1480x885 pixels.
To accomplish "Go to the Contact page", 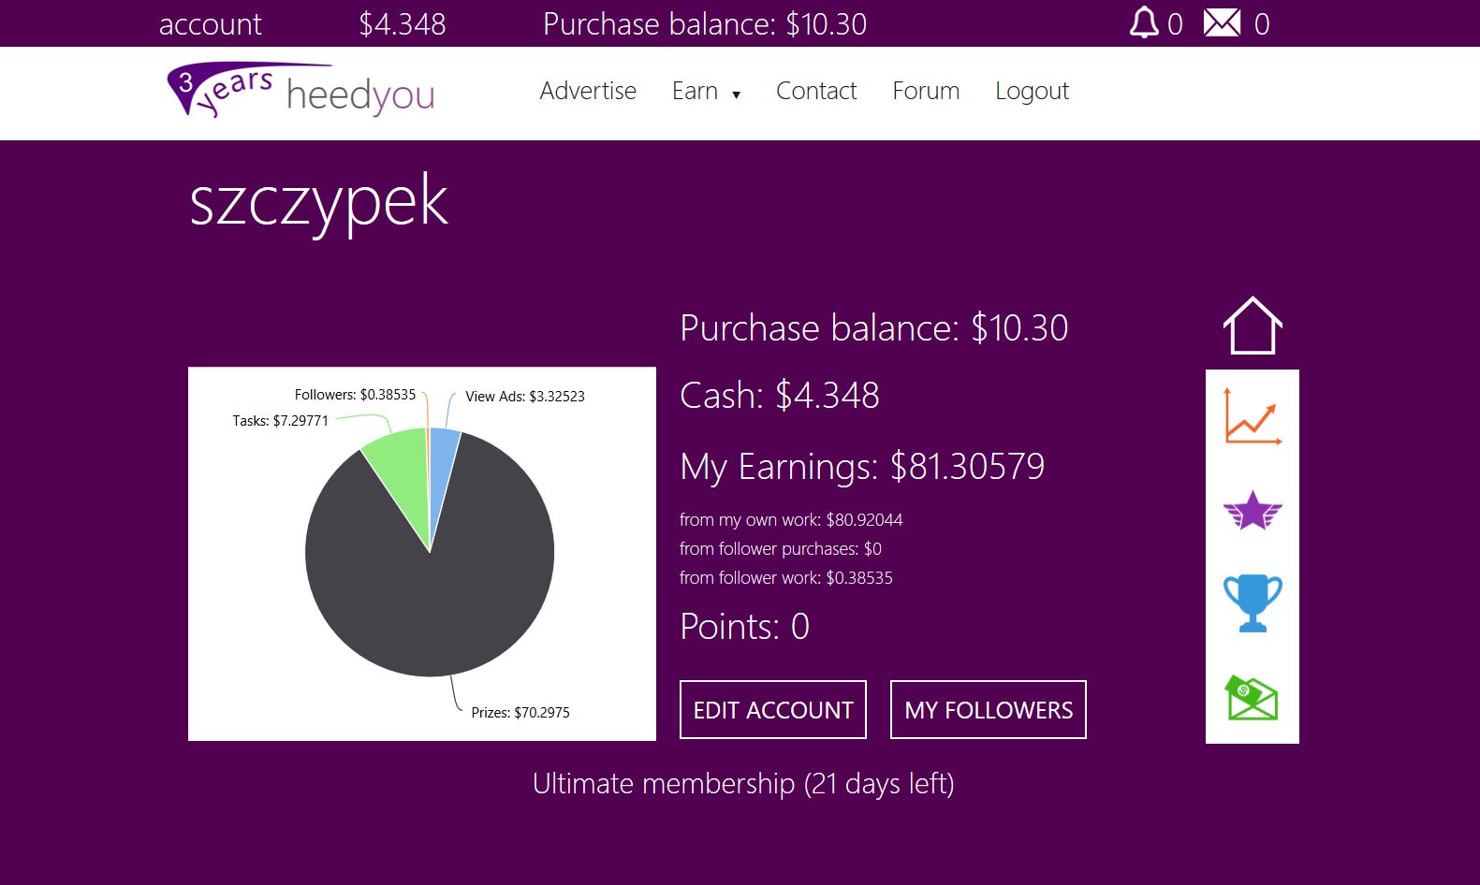I will 816,91.
